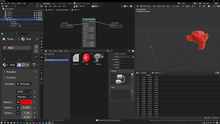The height and width of the screenshot is (124, 220).
Task: Expand the Preview panel in material properties
Action: click(x=20, y=72)
